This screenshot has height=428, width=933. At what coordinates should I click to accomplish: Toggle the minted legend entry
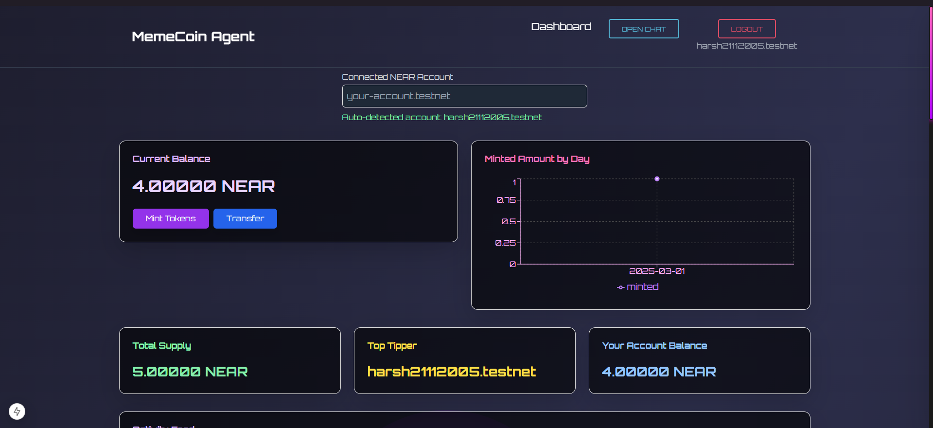click(x=637, y=287)
